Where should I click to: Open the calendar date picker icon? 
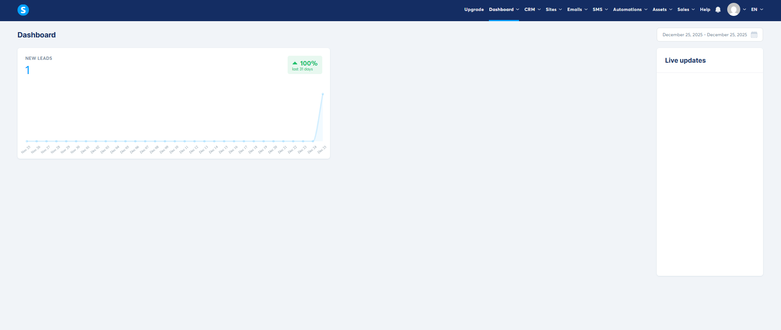[x=754, y=35]
